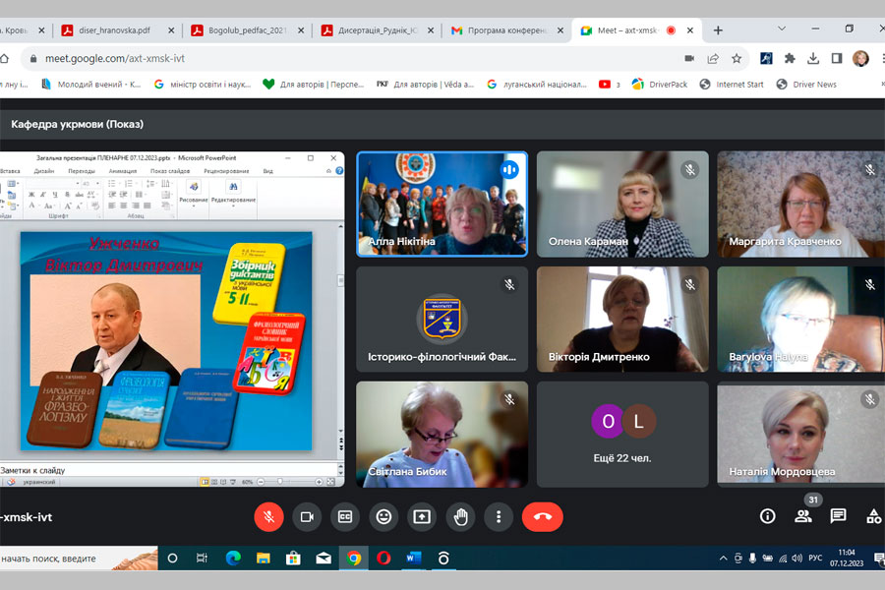
Task: Switch the РУС input language
Action: 815,559
